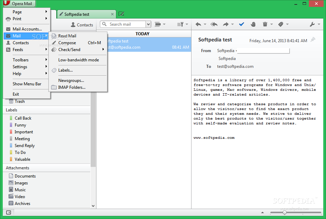Screen dimensions: 326x219
Task: Open the Trash folder
Action: pyautogui.click(x=20, y=101)
